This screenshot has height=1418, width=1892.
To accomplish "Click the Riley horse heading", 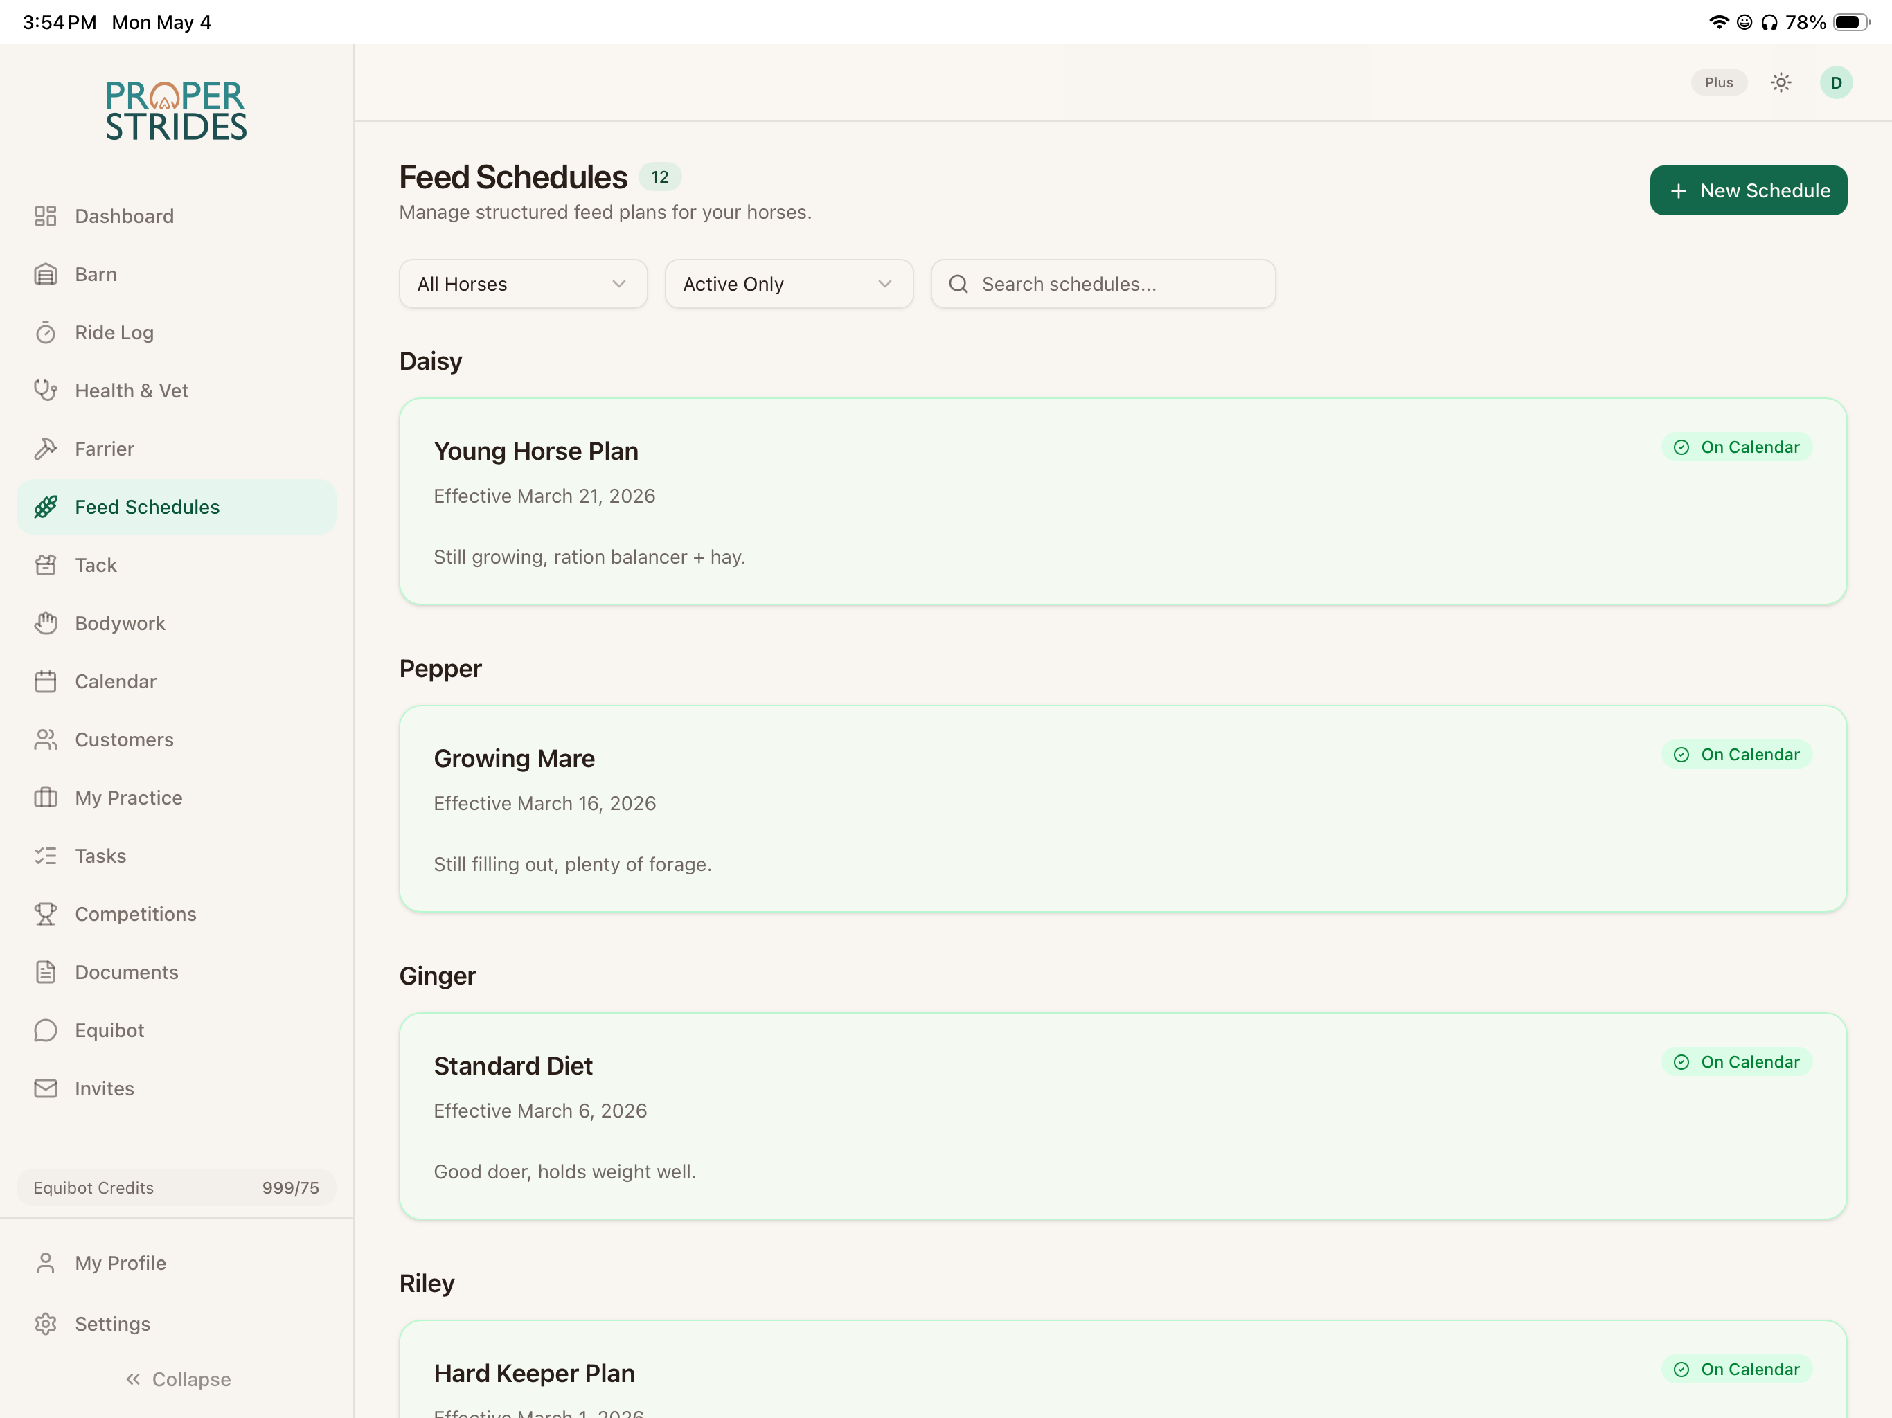I will 427,1284.
